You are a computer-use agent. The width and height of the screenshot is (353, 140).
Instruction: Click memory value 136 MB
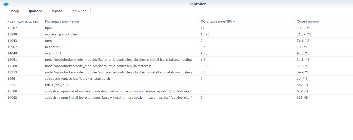point(302,47)
